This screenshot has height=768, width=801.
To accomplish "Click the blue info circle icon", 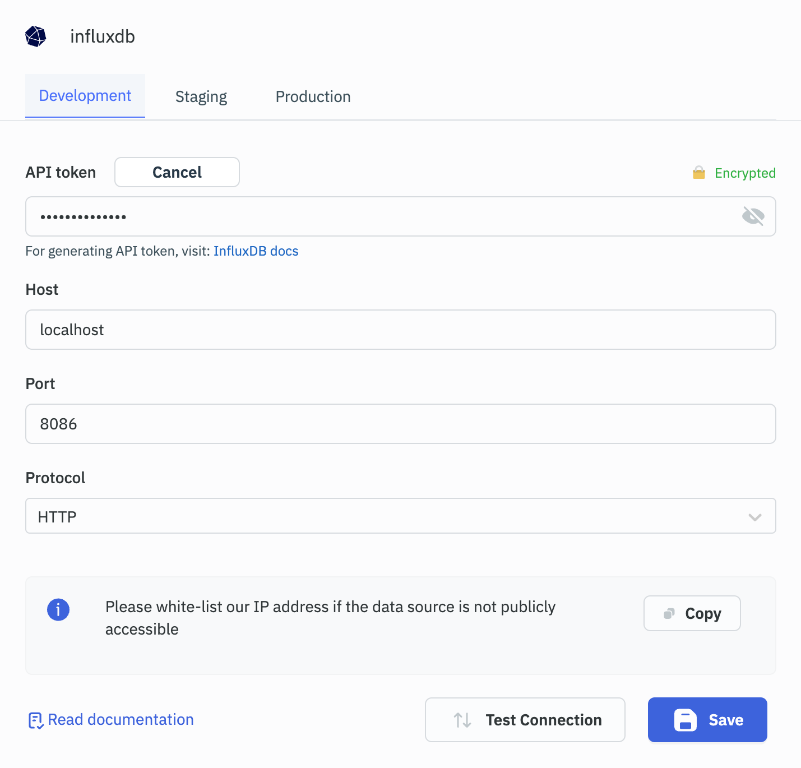I will coord(58,609).
